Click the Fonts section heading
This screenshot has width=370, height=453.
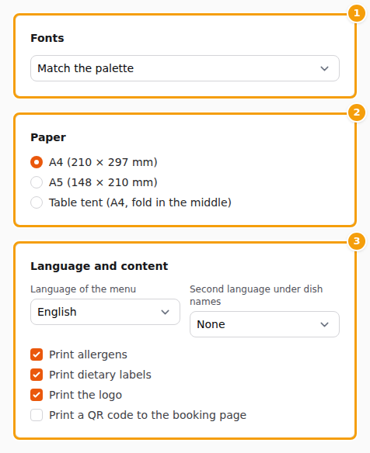point(47,38)
